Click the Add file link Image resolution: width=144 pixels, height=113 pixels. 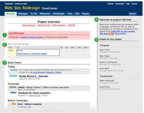71,25
